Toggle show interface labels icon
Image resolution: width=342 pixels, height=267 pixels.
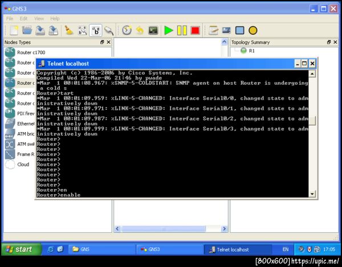coord(83,31)
